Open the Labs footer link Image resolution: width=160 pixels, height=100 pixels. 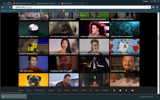coord(97,90)
